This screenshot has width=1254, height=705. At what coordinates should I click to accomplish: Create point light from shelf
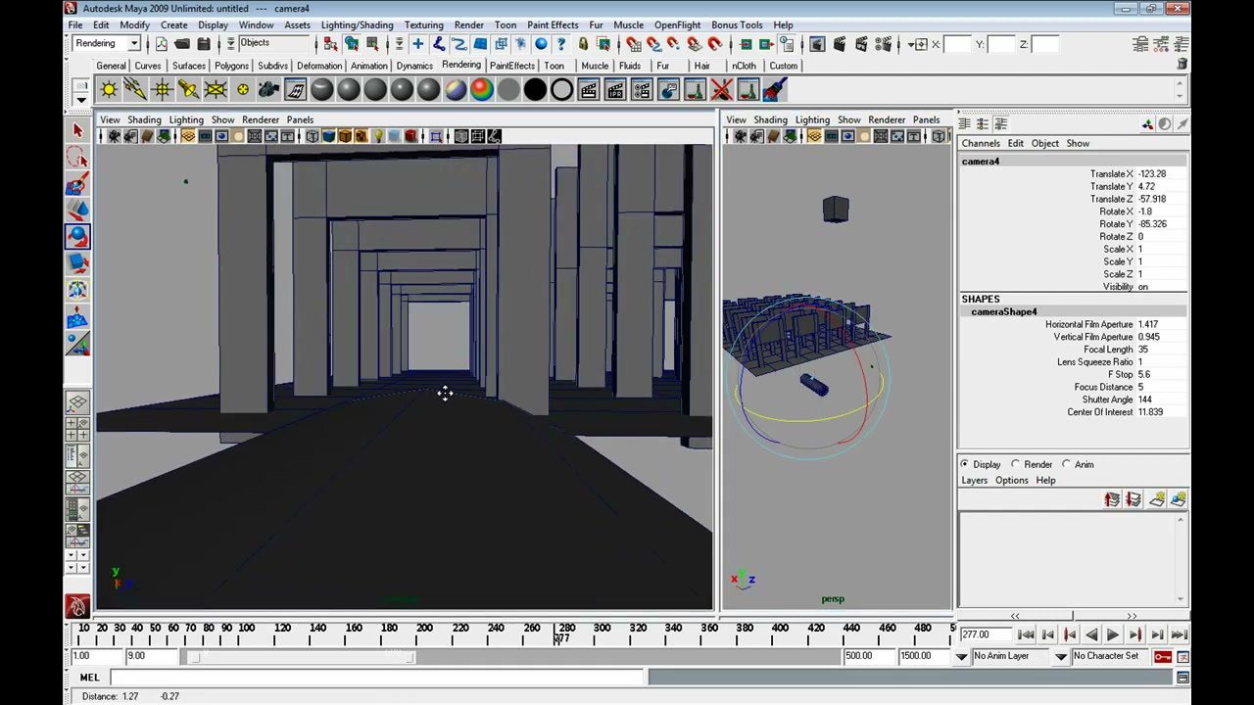coord(162,90)
